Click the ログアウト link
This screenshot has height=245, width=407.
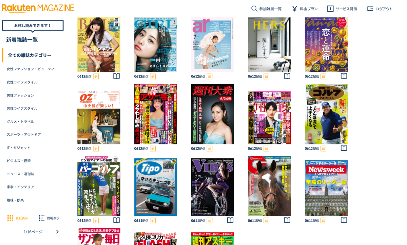384,9
